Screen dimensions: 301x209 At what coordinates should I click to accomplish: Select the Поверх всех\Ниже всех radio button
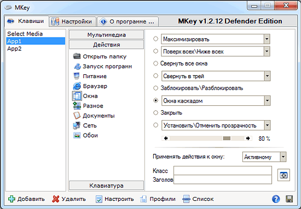coord(155,51)
